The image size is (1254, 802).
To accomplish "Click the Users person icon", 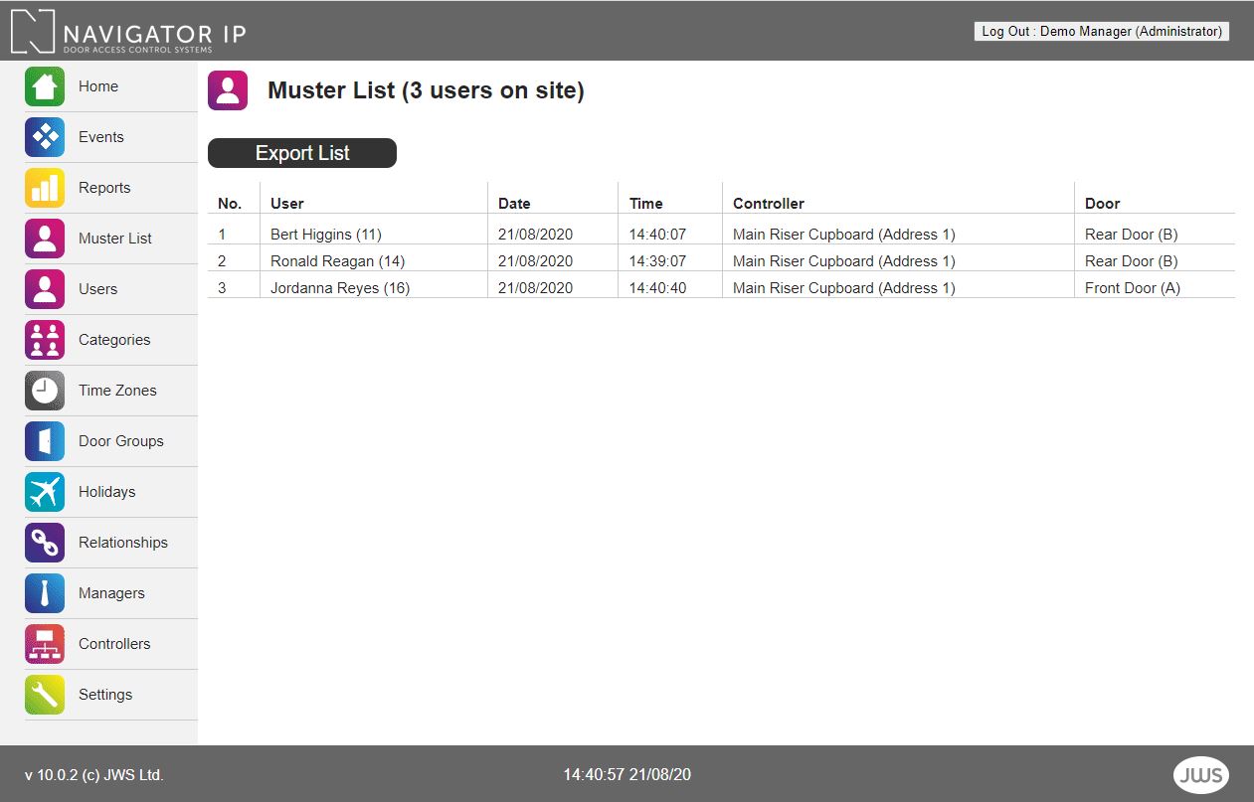I will 45,289.
